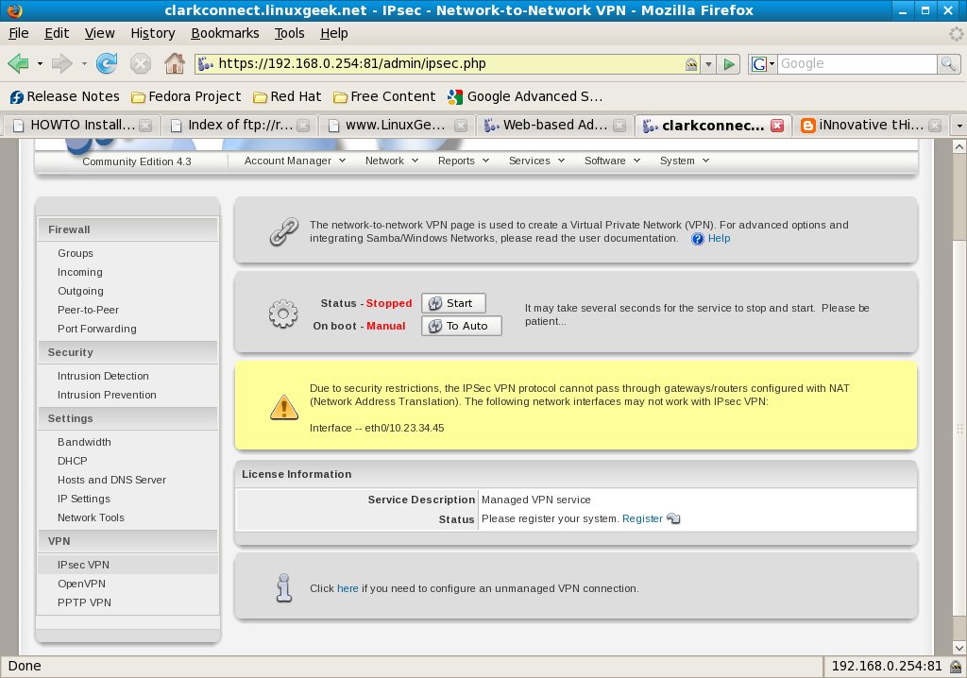Open the Help menu in menu bar
This screenshot has height=678, width=967.
tap(333, 33)
